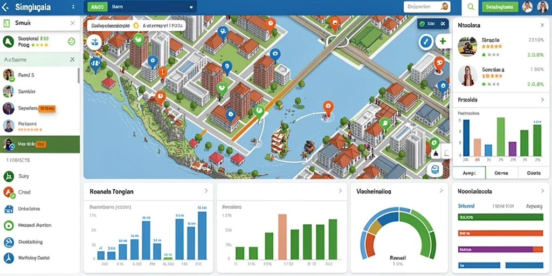The width and height of the screenshot is (552, 276).
Task: Click the green round logo beside Sssolcal
Action: [8, 42]
